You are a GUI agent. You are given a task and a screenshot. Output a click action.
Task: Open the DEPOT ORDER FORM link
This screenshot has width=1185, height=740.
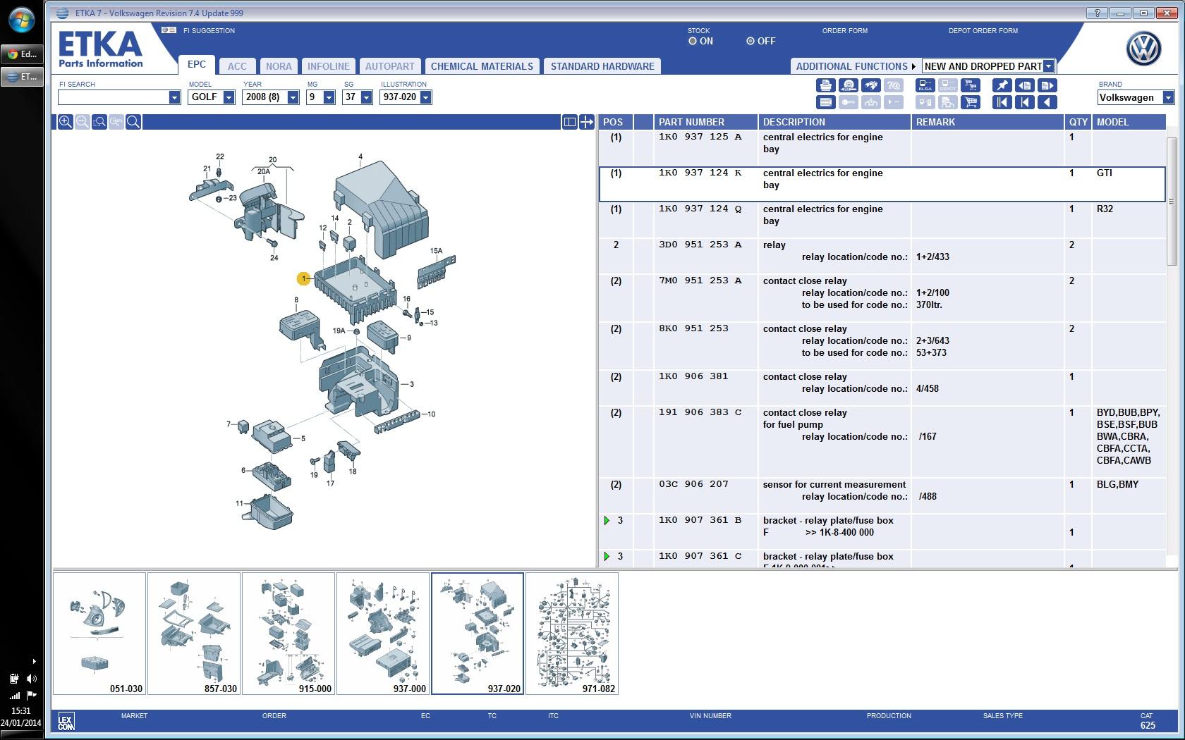(x=983, y=31)
